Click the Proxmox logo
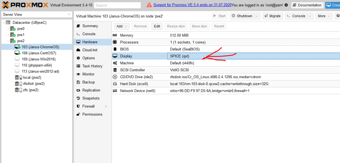Viewport: 340px width, 163px height. 25,5
